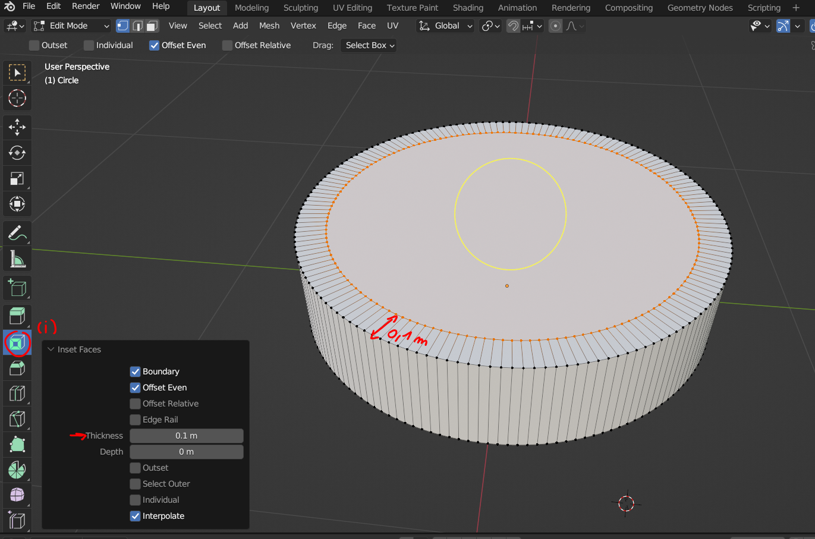Screen dimensions: 815x539
Task: Open the Help menu
Action: click(161, 6)
